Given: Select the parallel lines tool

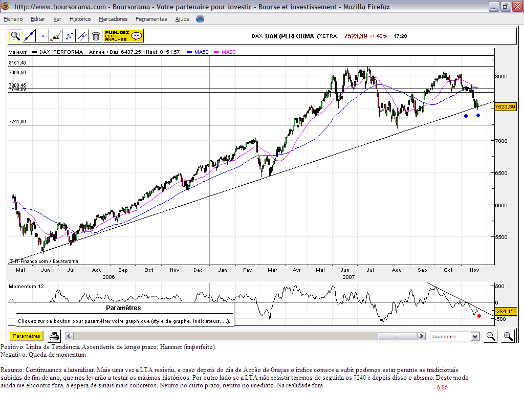Looking at the screenshot, I should tap(82, 36).
